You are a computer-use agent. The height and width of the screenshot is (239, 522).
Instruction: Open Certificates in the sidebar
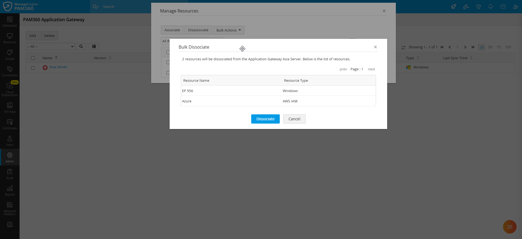[10, 124]
